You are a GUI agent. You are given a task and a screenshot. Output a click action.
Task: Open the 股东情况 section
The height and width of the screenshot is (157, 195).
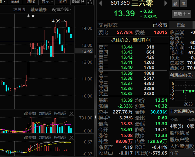(x=180, y=133)
